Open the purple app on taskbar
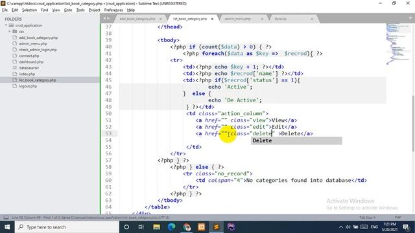Viewport: 415px width, 233px height. click(231, 227)
